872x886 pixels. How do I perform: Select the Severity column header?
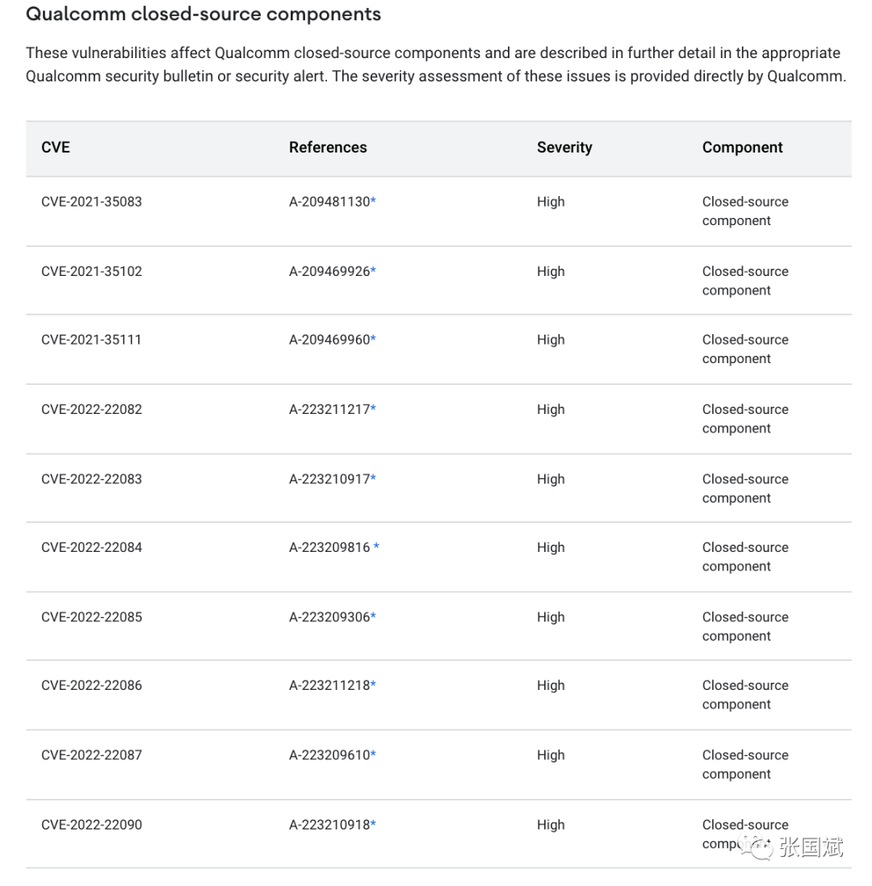(564, 148)
